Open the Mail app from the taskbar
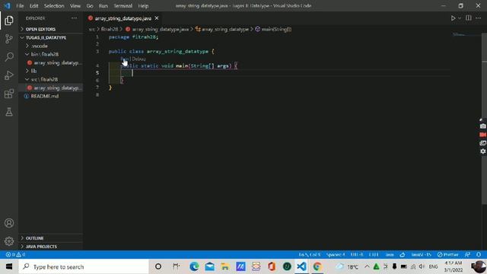 pyautogui.click(x=210, y=266)
